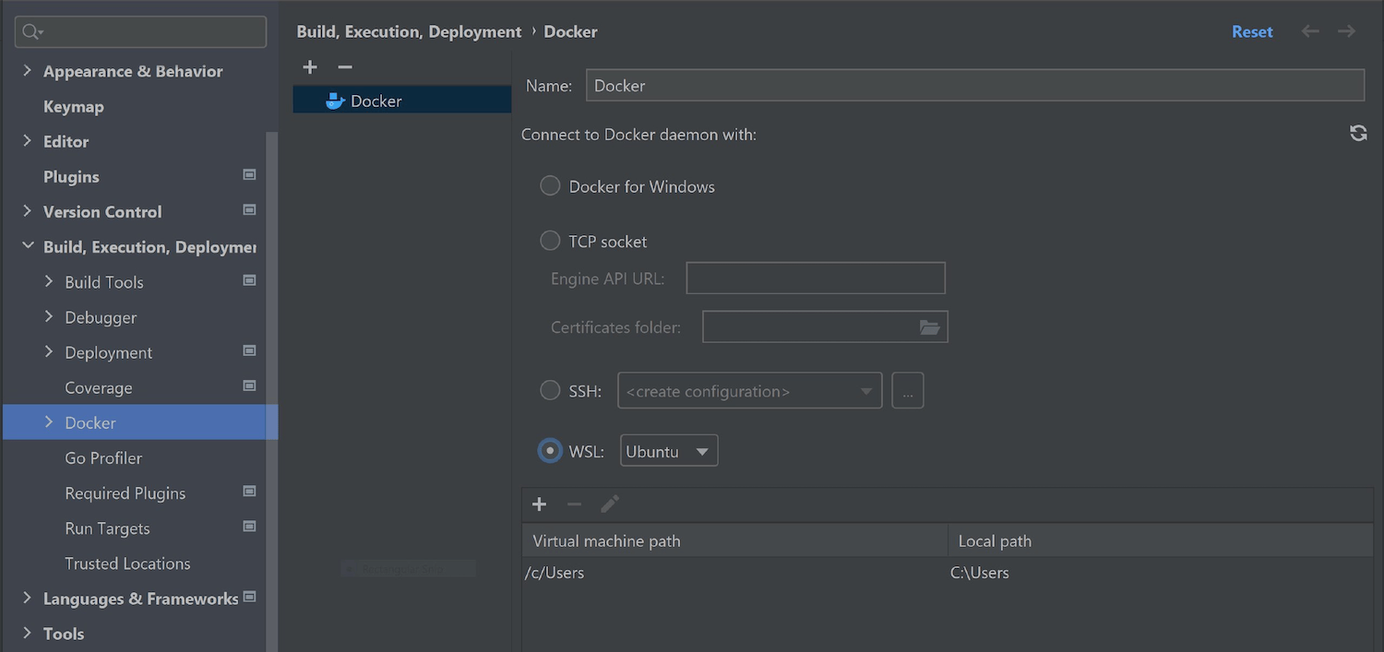
Task: Click the plus icon to add Docker configuration
Action: [310, 67]
